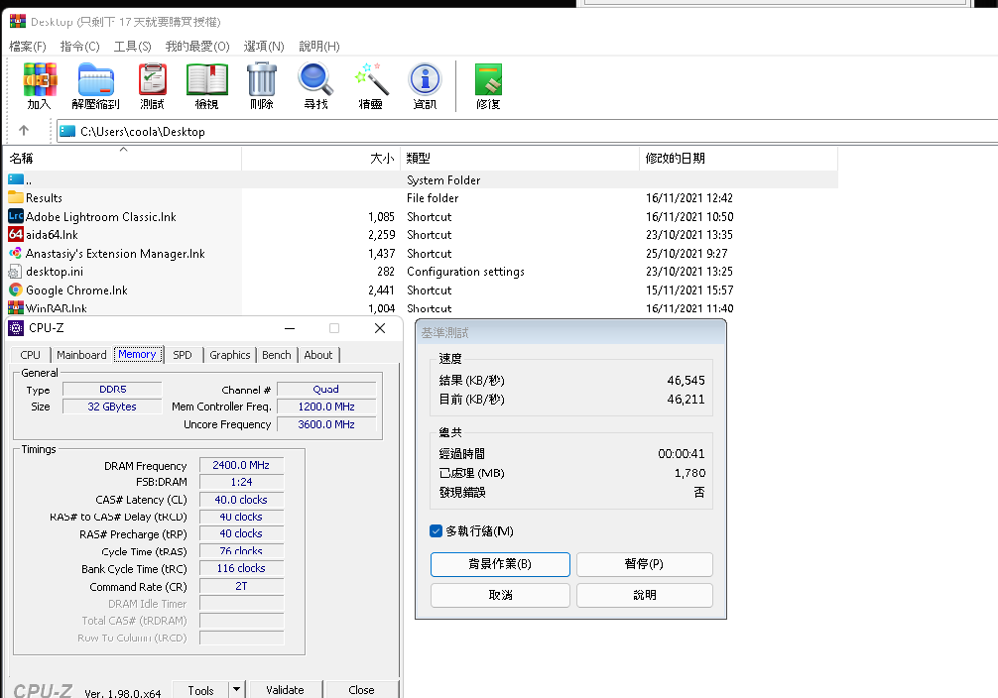This screenshot has width=998, height=698.
Task: Click the CAS# Latency value 40.0 clocks
Action: (241, 500)
